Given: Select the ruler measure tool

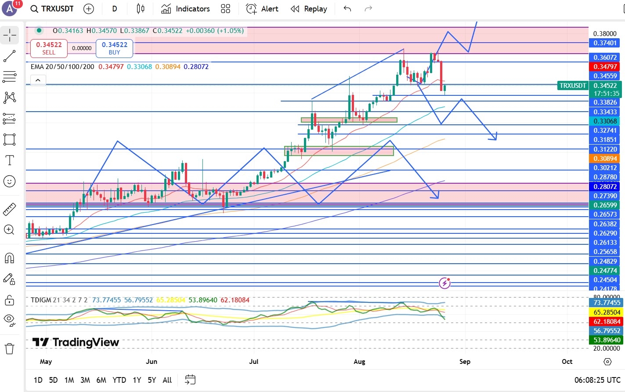Looking at the screenshot, I should pyautogui.click(x=10, y=209).
